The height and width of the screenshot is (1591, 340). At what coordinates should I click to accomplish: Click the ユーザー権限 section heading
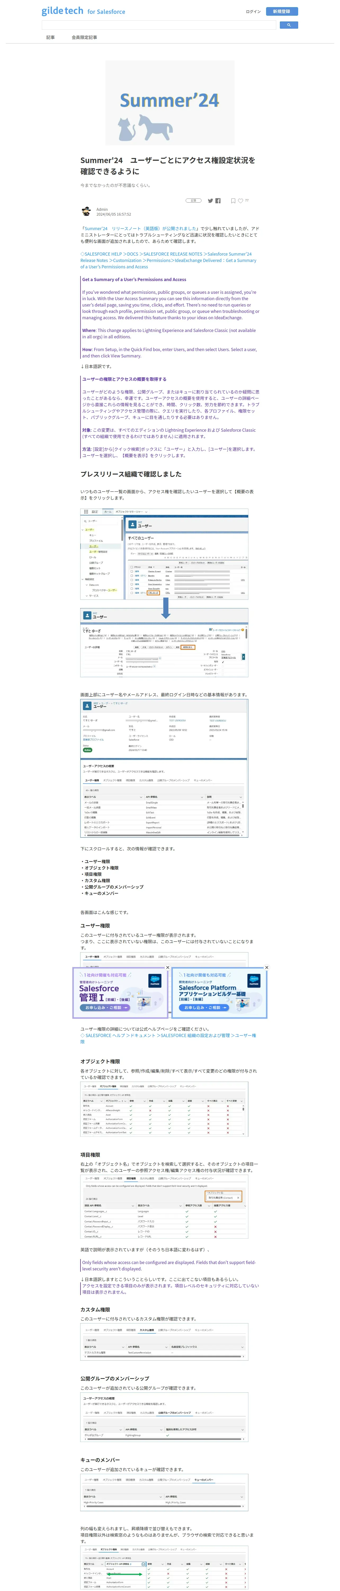coord(95,926)
